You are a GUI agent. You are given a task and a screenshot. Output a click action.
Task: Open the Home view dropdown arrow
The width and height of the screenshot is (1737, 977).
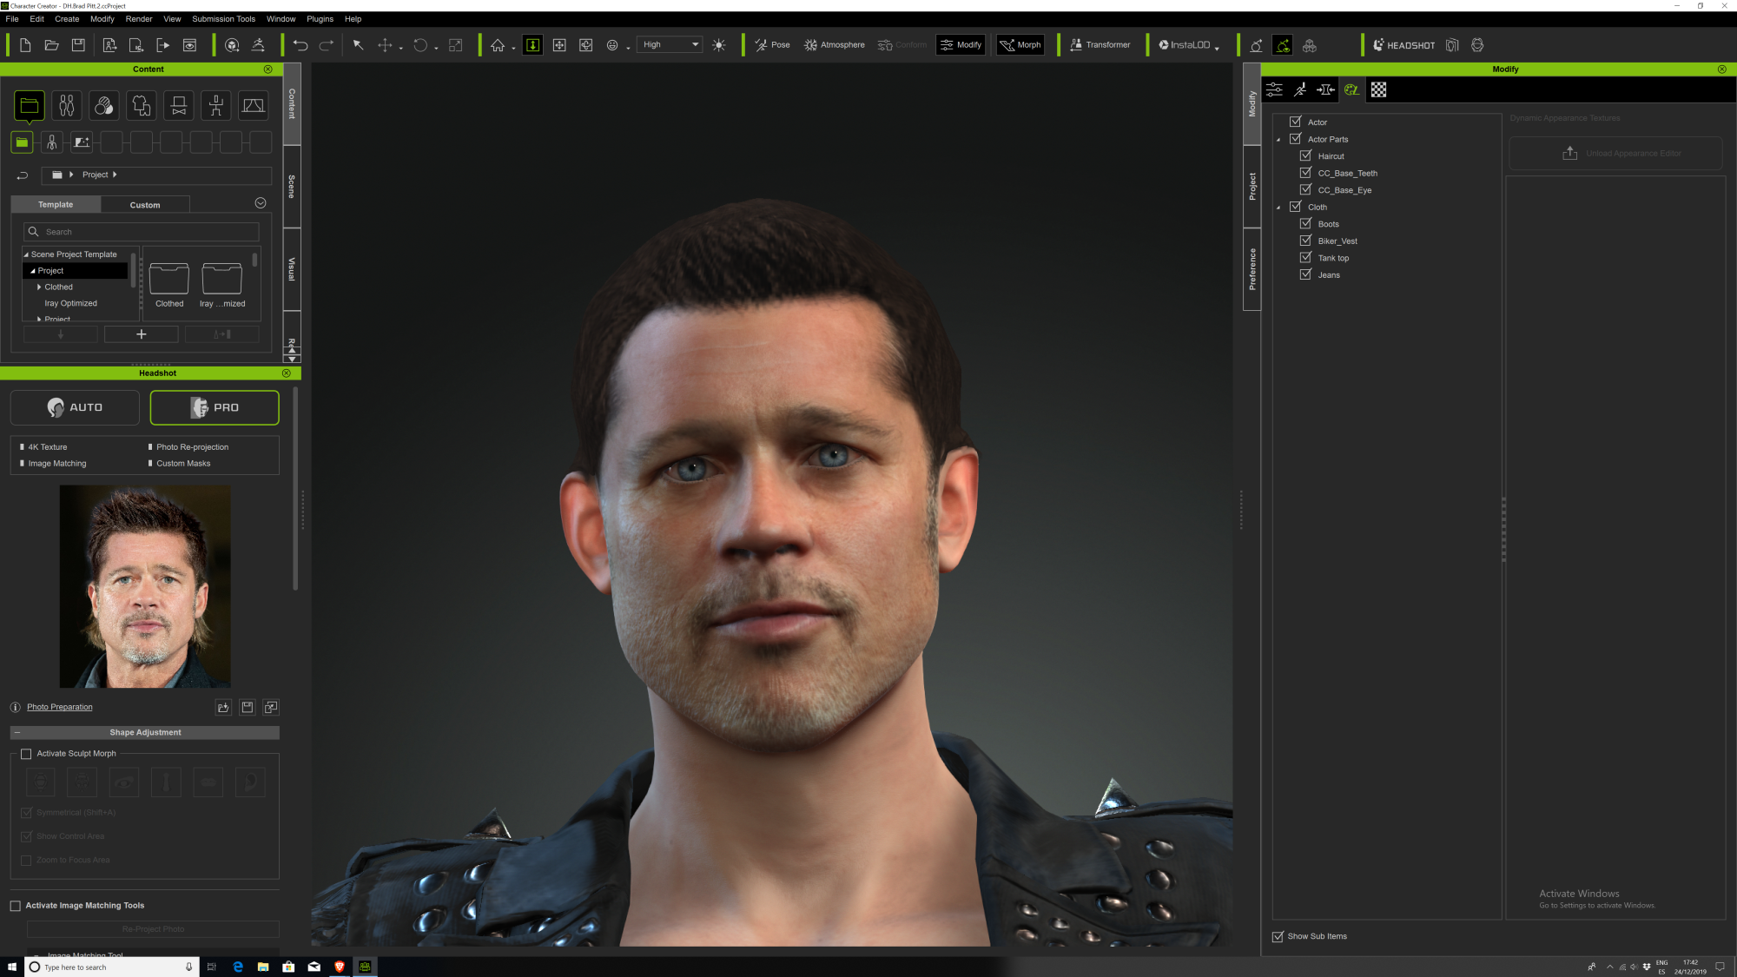tap(513, 49)
